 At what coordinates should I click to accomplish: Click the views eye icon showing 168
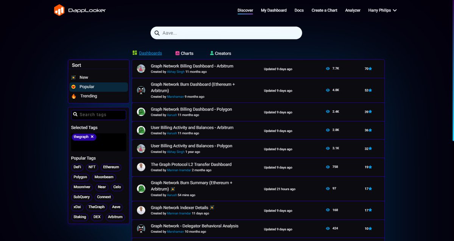[328, 210]
